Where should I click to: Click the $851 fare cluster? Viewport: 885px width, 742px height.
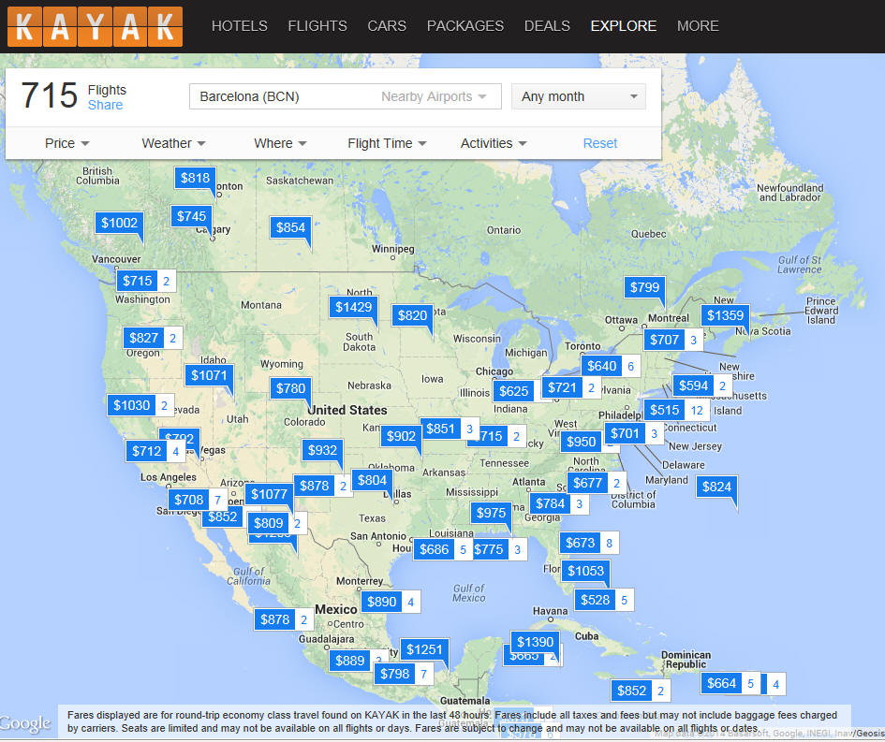click(x=450, y=429)
